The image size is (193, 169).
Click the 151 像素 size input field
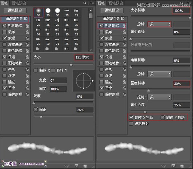(x=84, y=57)
